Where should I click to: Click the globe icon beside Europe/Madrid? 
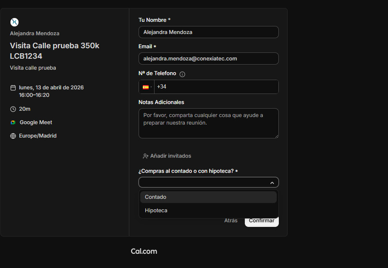coord(13,136)
